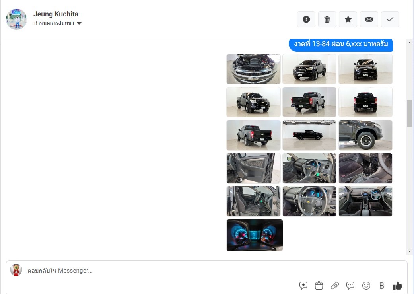Click the งวดที่ 13-84 ผ่อน 6,xxx message bubble
This screenshot has height=294, width=414.
340,45
